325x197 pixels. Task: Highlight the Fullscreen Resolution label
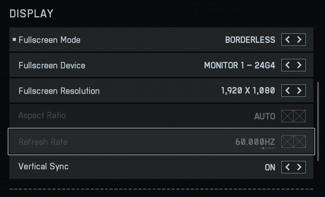(59, 91)
